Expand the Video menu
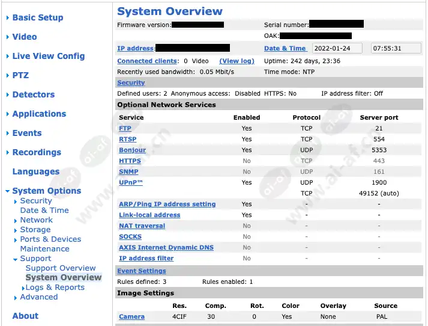This screenshot has width=428, height=326. [x=25, y=37]
